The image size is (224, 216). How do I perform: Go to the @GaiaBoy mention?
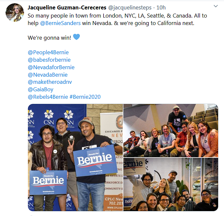tap(41, 90)
